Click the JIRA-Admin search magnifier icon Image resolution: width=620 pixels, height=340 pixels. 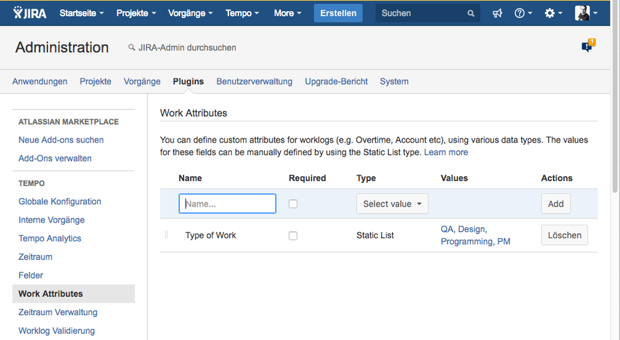pos(132,47)
